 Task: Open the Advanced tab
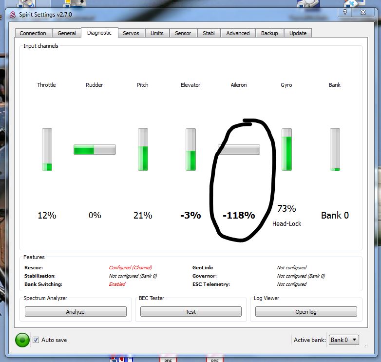tap(238, 33)
